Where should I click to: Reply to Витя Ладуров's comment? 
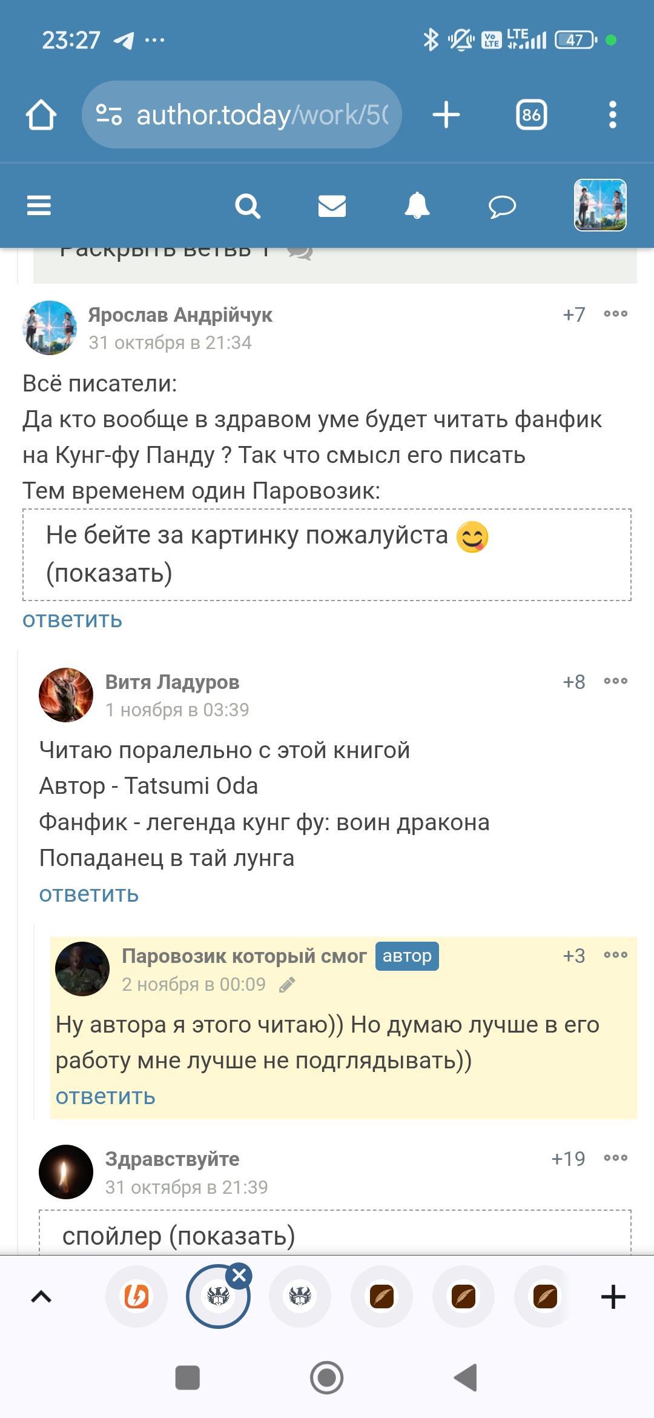pyautogui.click(x=89, y=894)
